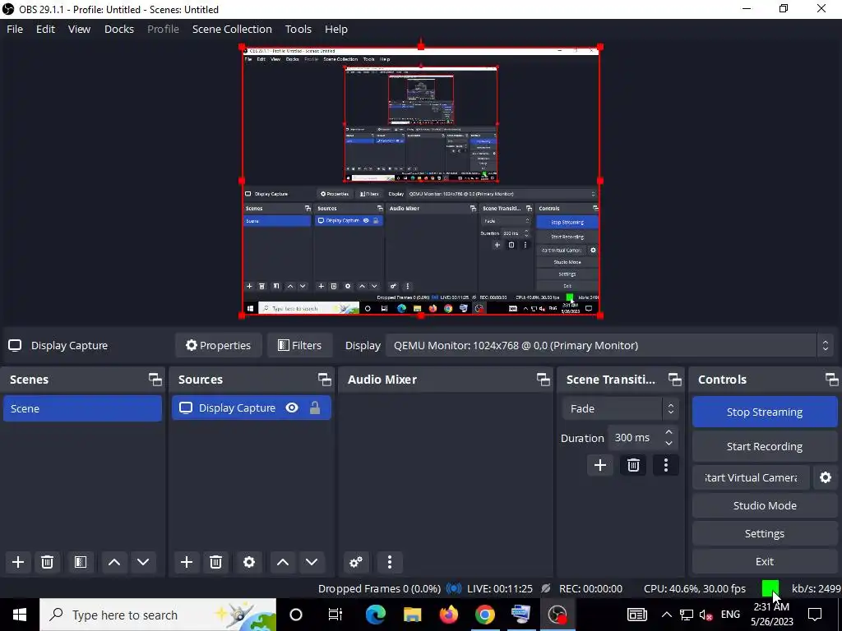This screenshot has height=631, width=842.
Task: Open the Scene Collection menu
Action: click(x=232, y=29)
